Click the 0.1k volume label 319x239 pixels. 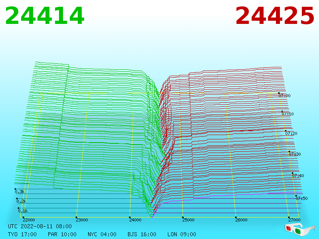(x=23, y=211)
